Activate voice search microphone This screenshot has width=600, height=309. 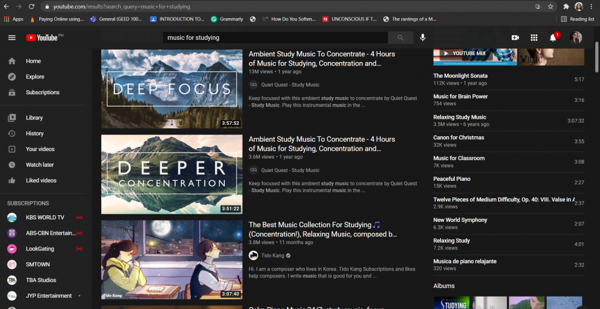point(422,37)
